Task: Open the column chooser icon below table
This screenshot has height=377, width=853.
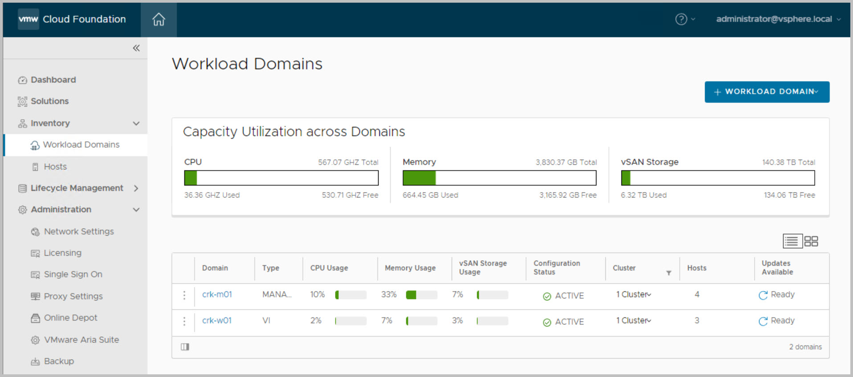Action: click(x=185, y=347)
